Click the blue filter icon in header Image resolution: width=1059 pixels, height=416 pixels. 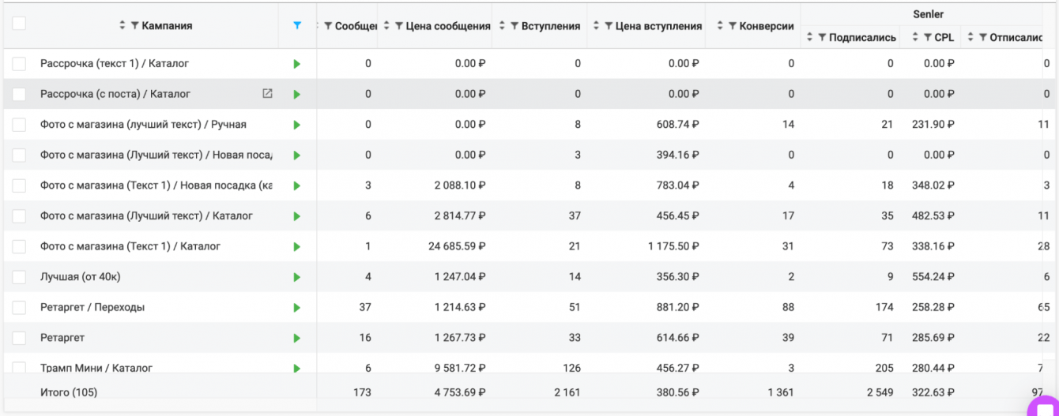tap(296, 26)
